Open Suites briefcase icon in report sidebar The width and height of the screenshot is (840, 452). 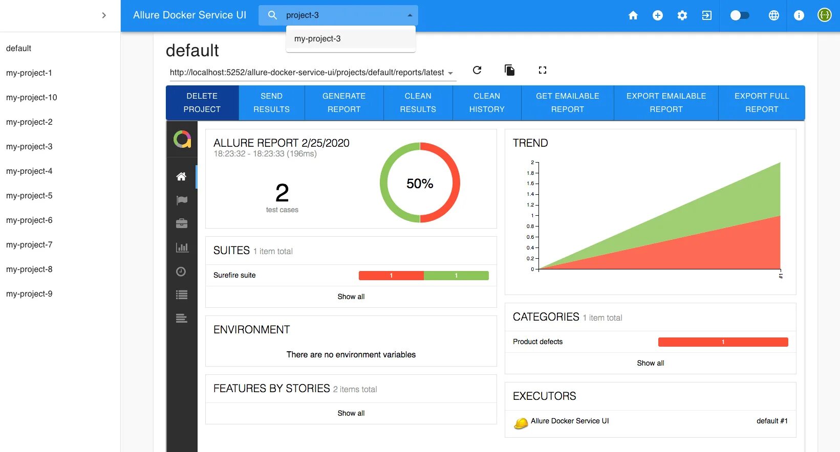182,223
